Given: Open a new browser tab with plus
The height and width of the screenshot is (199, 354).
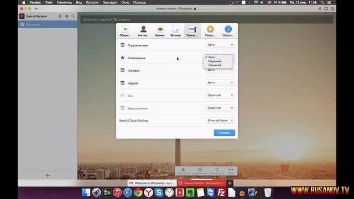Looking at the screenshot, I should point(230,183).
